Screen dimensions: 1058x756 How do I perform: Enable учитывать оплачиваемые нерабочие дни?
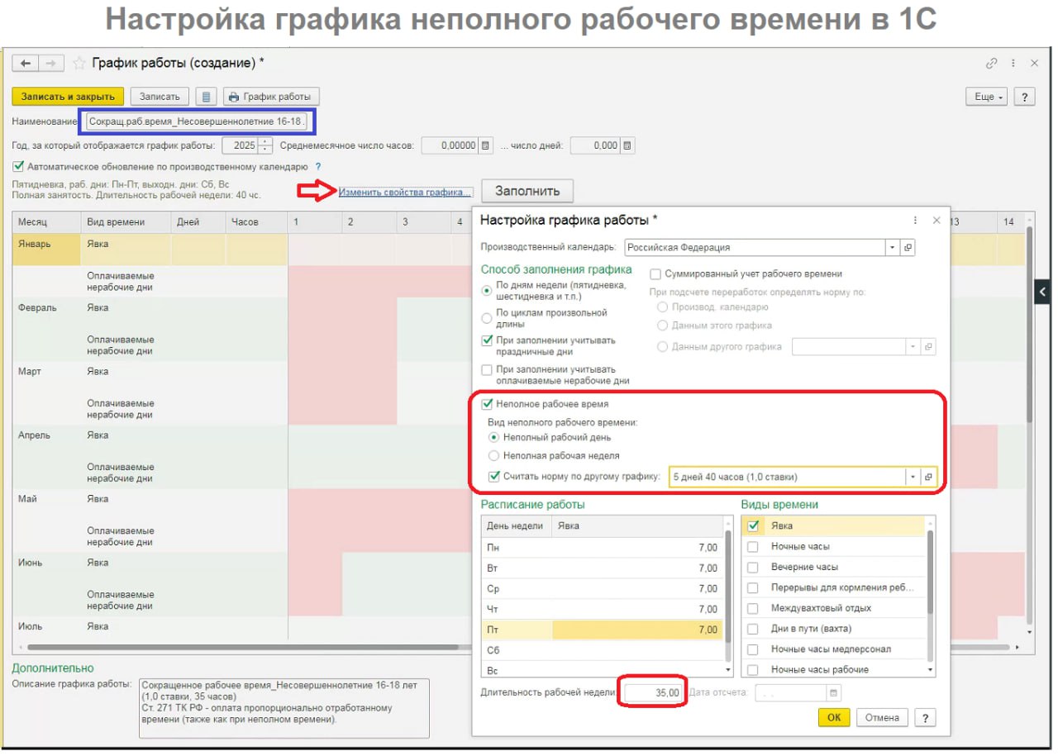click(x=487, y=370)
